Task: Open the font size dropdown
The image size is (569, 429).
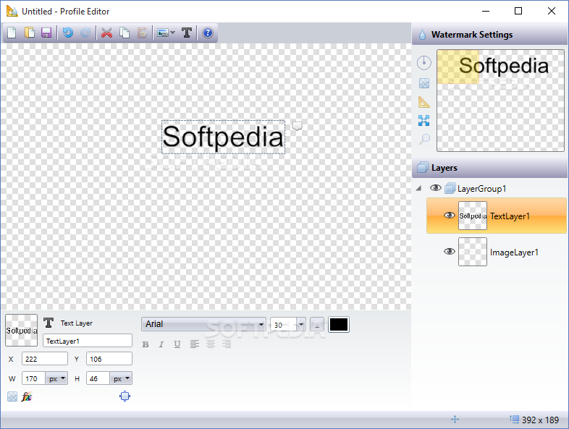Action: pyautogui.click(x=301, y=325)
